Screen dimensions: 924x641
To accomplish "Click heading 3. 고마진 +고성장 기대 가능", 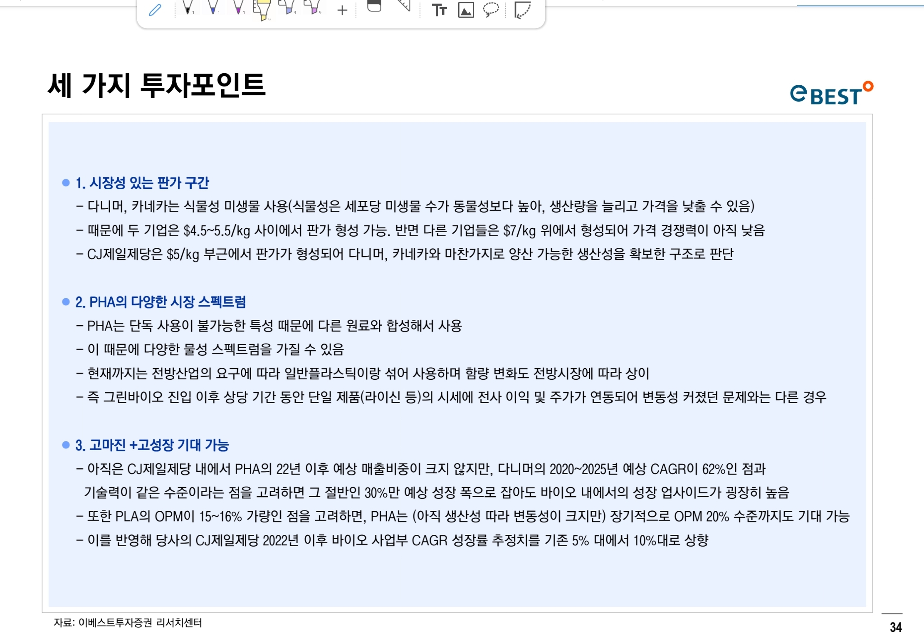I will click(152, 445).
